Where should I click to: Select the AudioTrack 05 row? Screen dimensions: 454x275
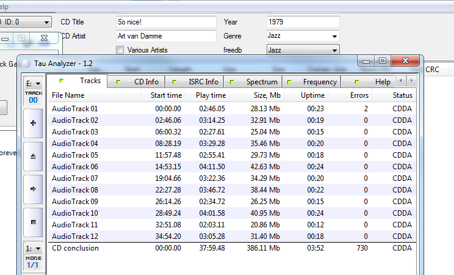(x=232, y=155)
